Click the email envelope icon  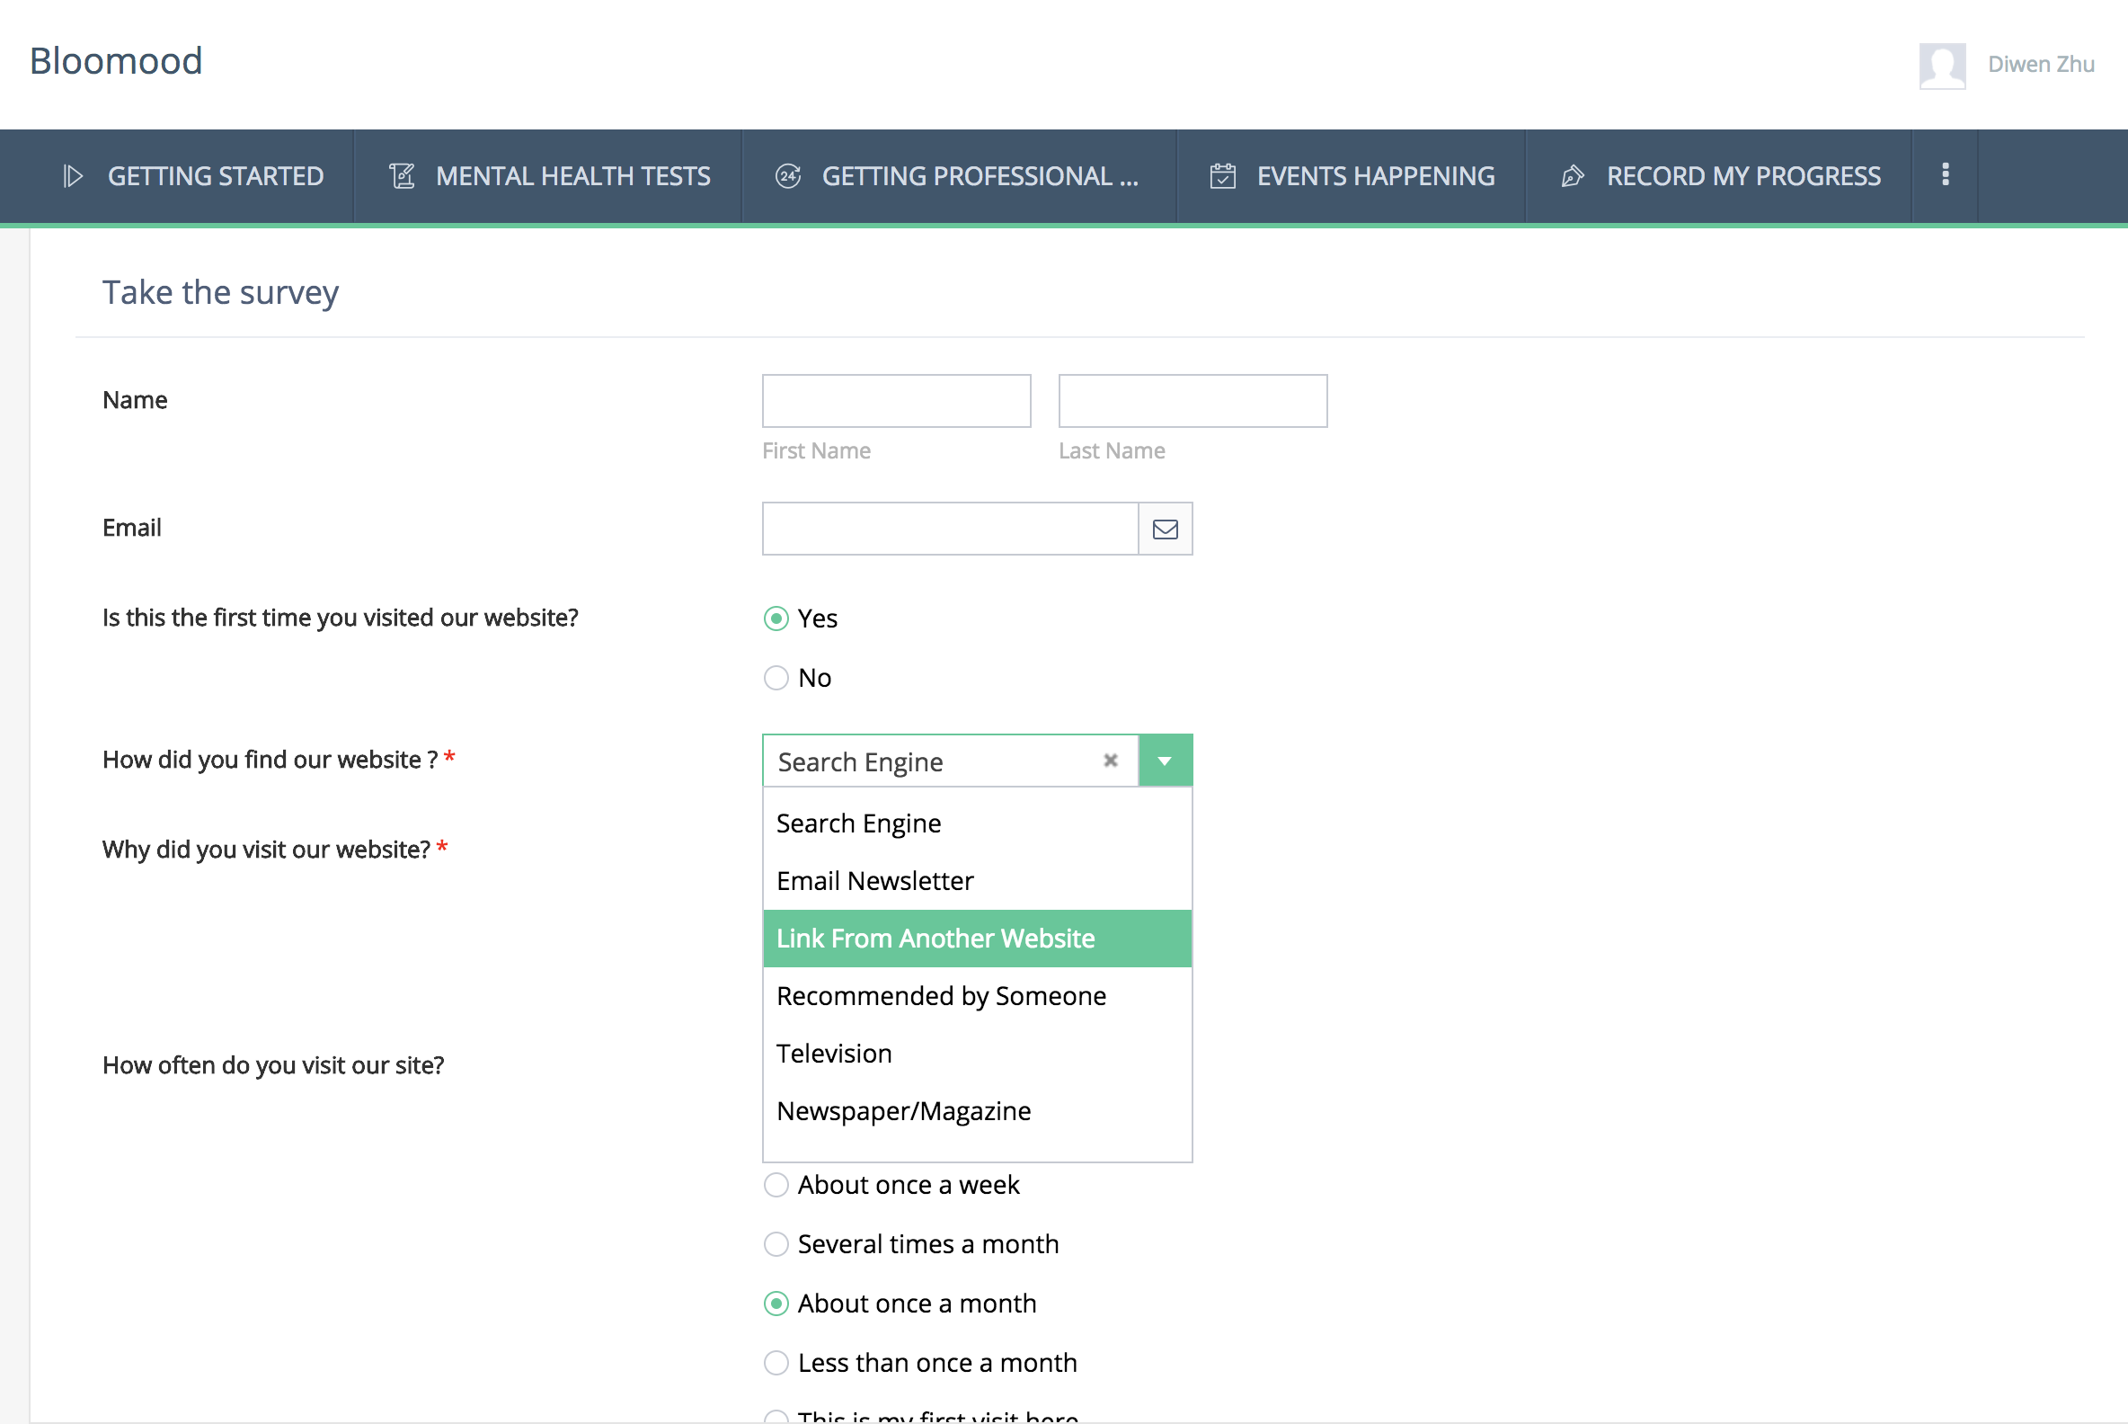[1165, 529]
